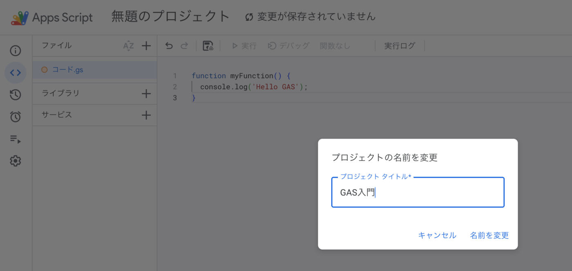Add a service with plus icon
Screen dimensions: 572x271
pyautogui.click(x=146, y=115)
